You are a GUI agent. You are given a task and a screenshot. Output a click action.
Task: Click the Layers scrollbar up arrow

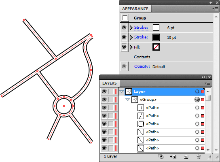pyautogui.click(x=208, y=91)
